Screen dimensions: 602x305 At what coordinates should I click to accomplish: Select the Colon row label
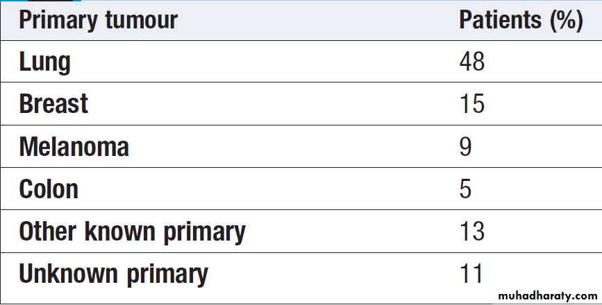(49, 189)
